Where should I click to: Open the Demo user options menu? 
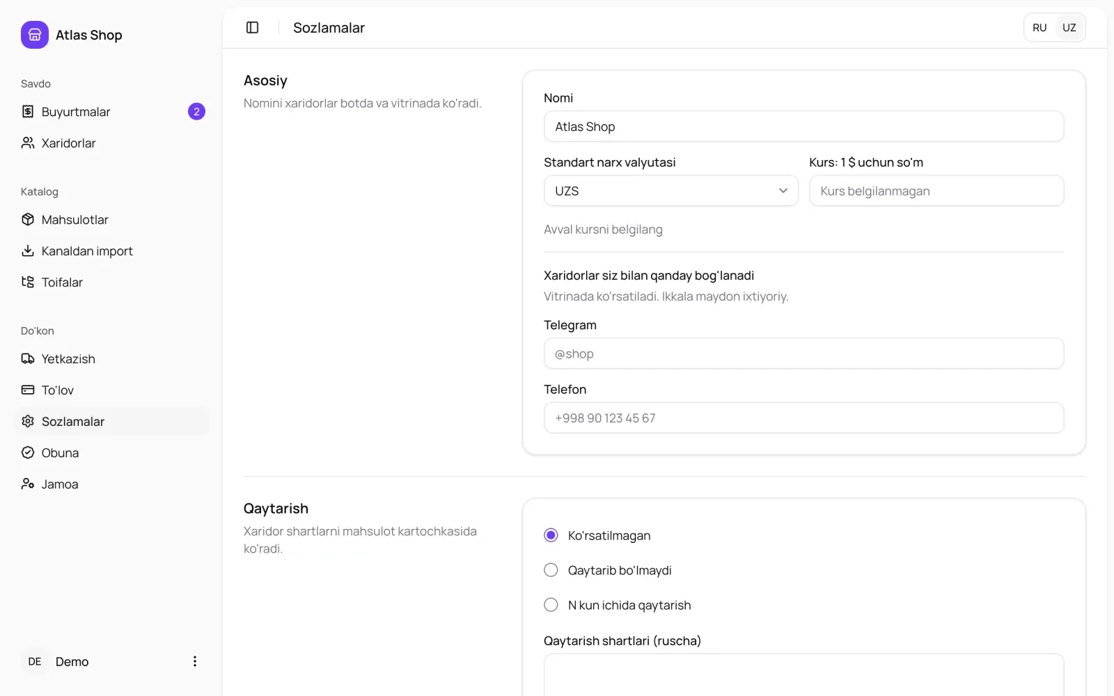[x=195, y=661]
